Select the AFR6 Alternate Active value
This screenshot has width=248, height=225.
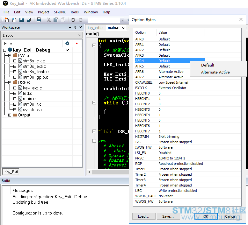click(x=171, y=72)
